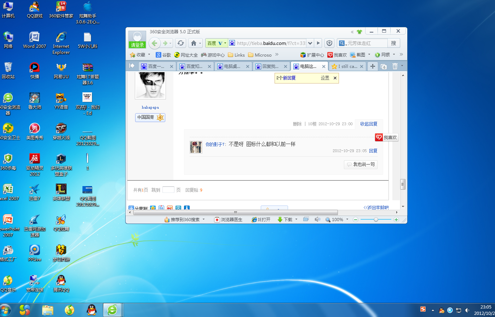
Task: Click the hahapapa avatar image
Action: (x=150, y=85)
